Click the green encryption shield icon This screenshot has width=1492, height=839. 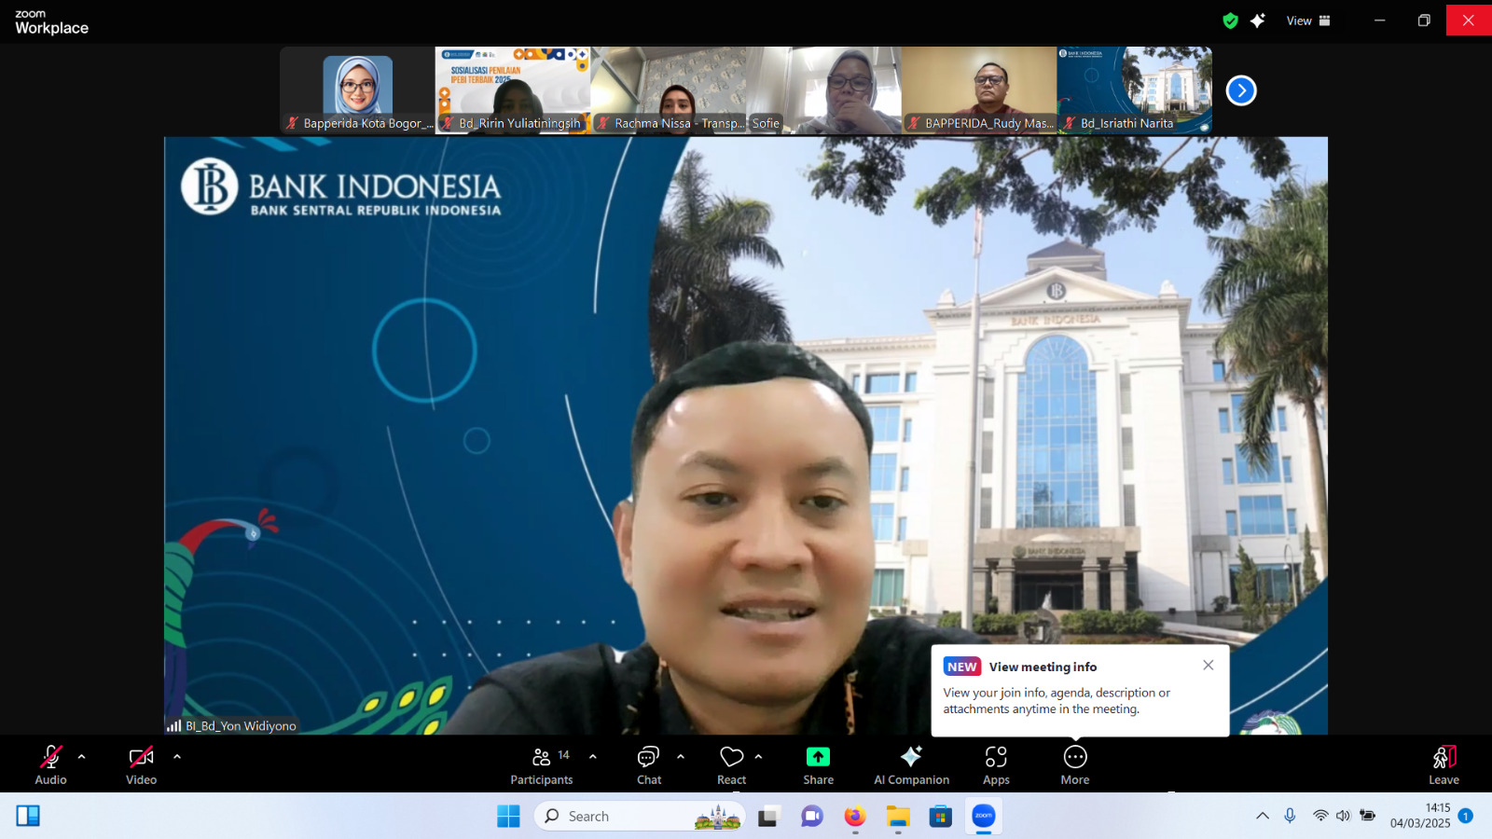coord(1231,21)
